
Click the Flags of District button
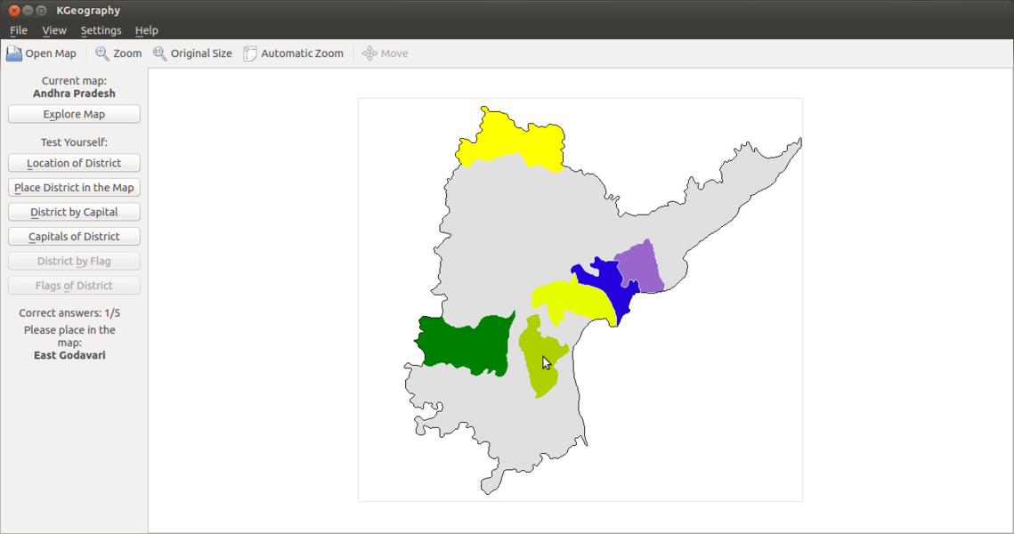point(73,284)
